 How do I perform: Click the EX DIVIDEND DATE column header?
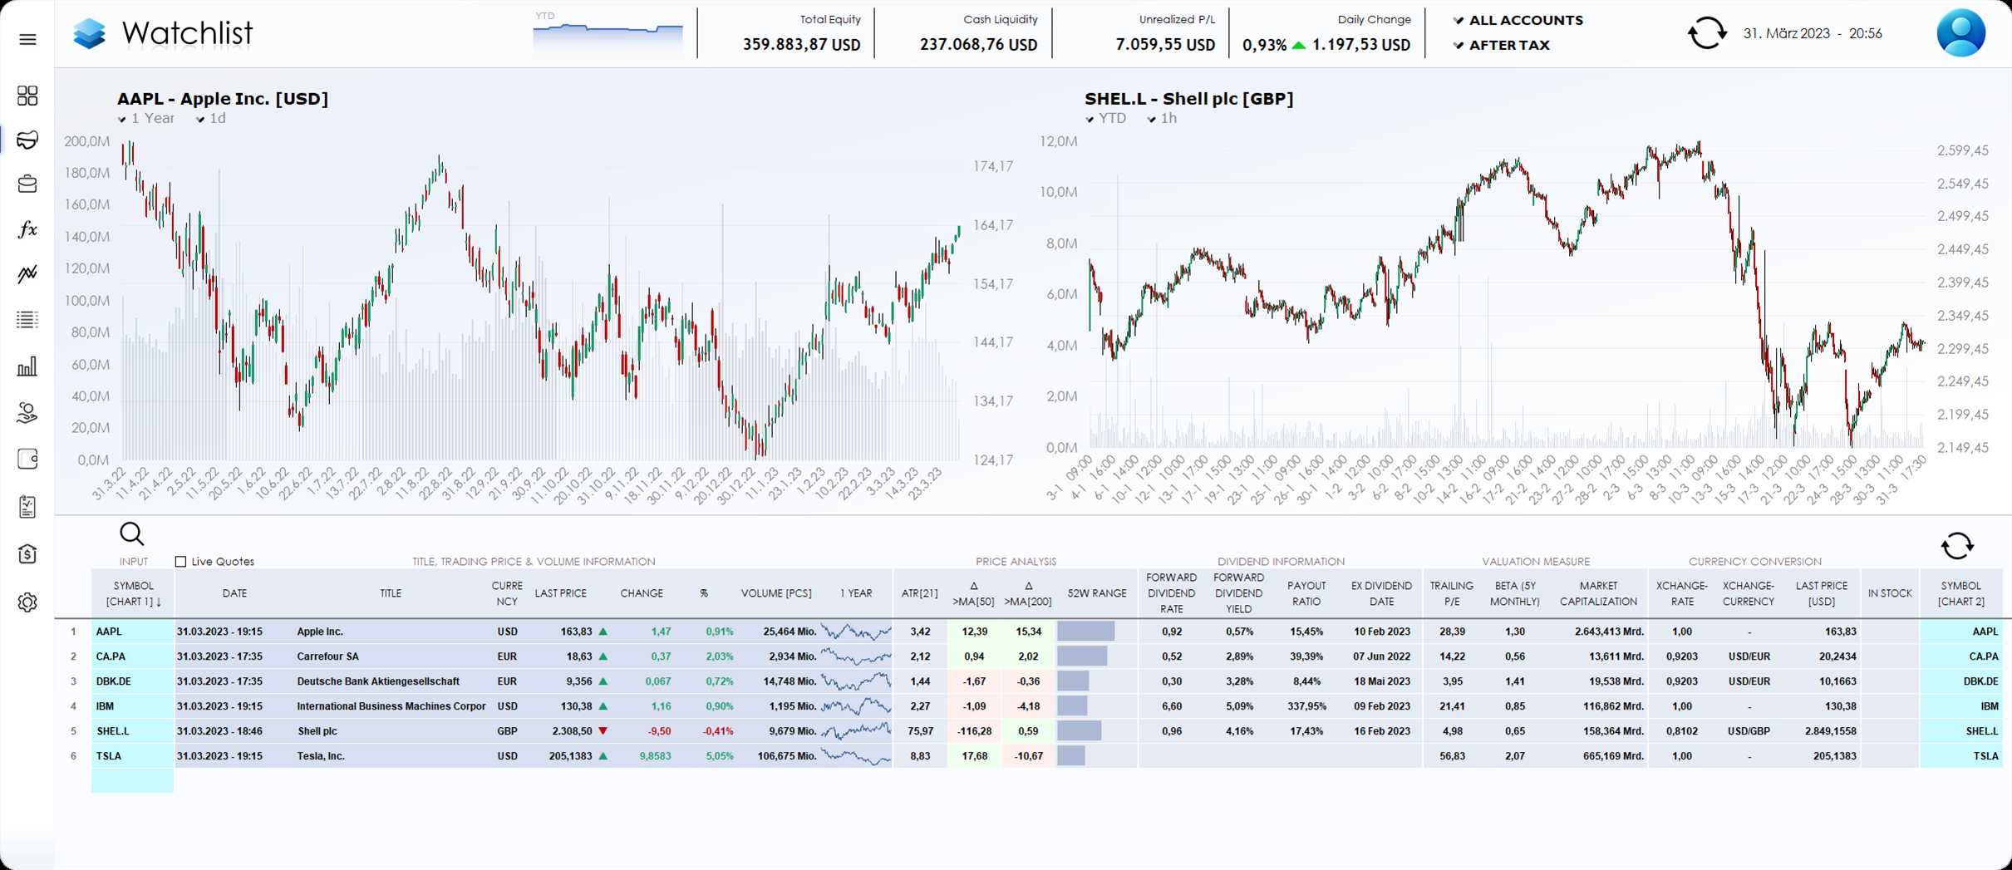1381,593
